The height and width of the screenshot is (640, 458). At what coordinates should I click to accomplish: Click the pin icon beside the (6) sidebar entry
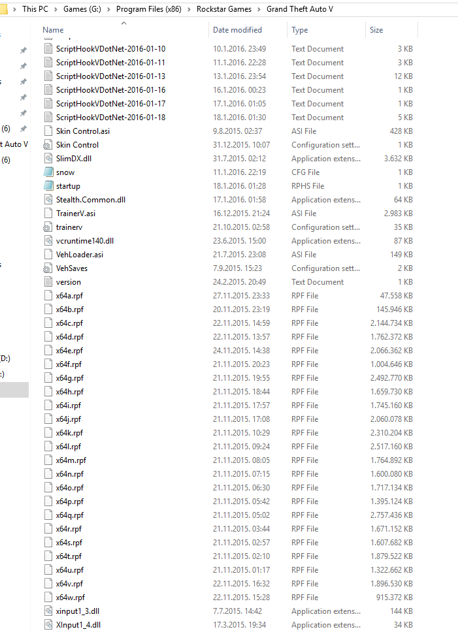coord(24,129)
